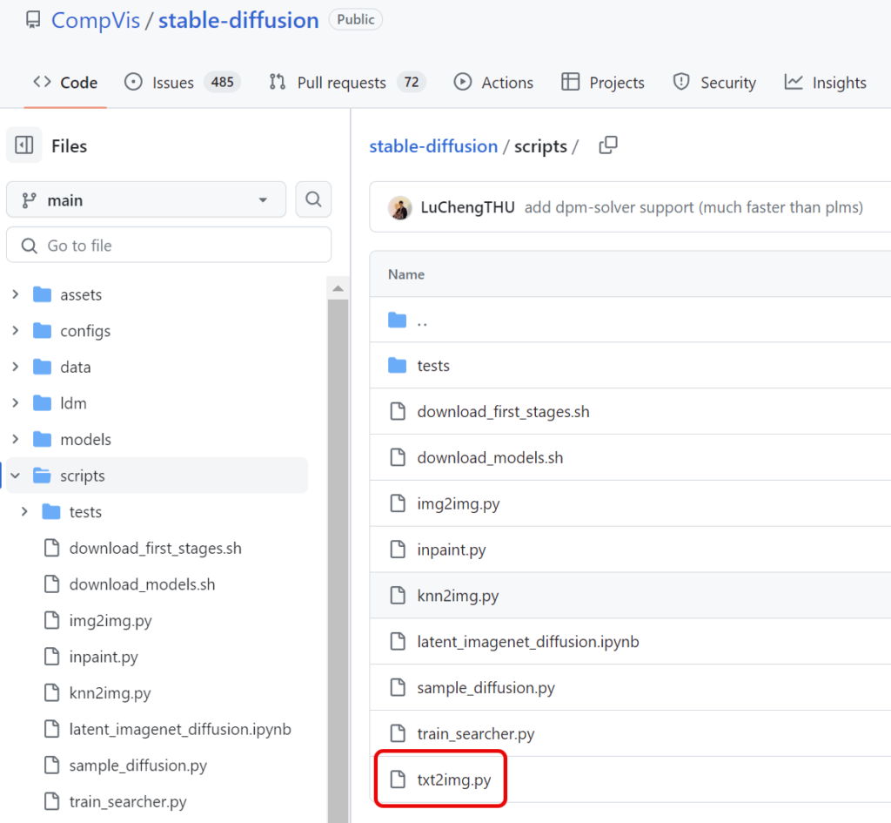Open the file search magnifier icon
This screenshot has width=891, height=823.
pyautogui.click(x=313, y=199)
